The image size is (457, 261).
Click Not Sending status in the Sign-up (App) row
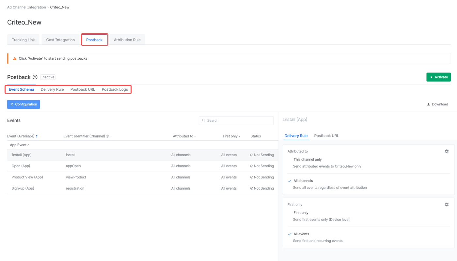[262, 188]
